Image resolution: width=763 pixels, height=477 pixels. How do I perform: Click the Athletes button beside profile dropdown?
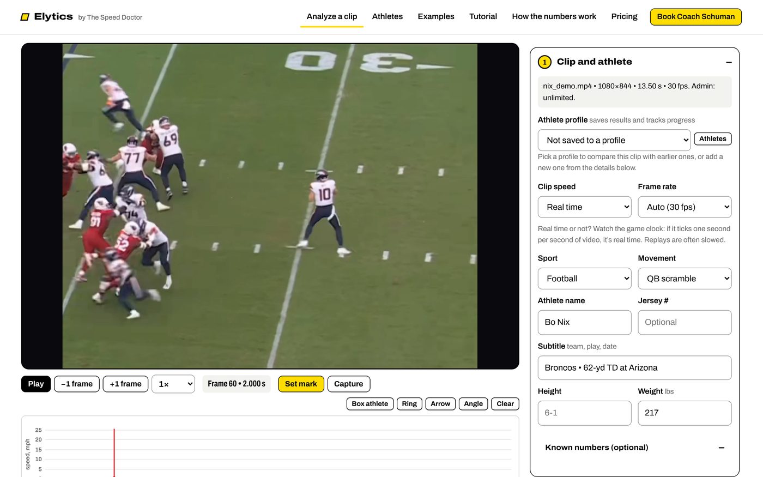click(x=713, y=139)
